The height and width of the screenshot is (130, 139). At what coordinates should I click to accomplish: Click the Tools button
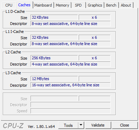click(68, 125)
